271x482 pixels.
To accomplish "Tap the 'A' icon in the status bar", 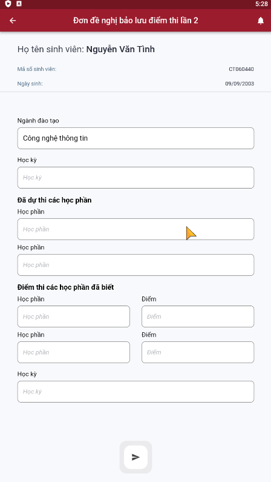I will (19, 4).
